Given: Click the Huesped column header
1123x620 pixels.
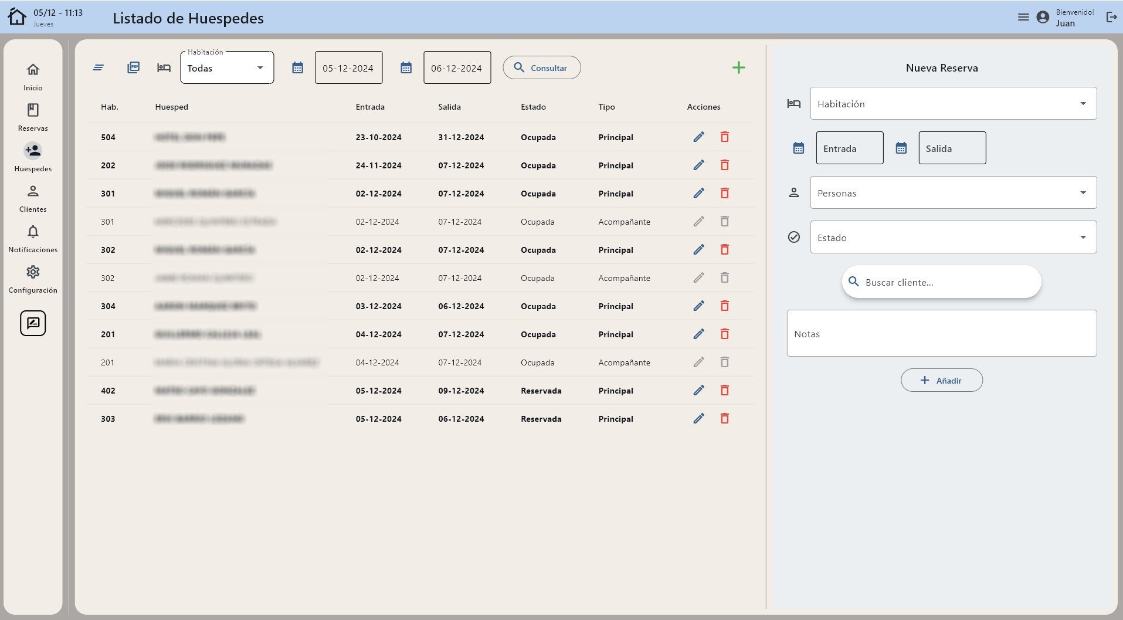Looking at the screenshot, I should (x=172, y=107).
